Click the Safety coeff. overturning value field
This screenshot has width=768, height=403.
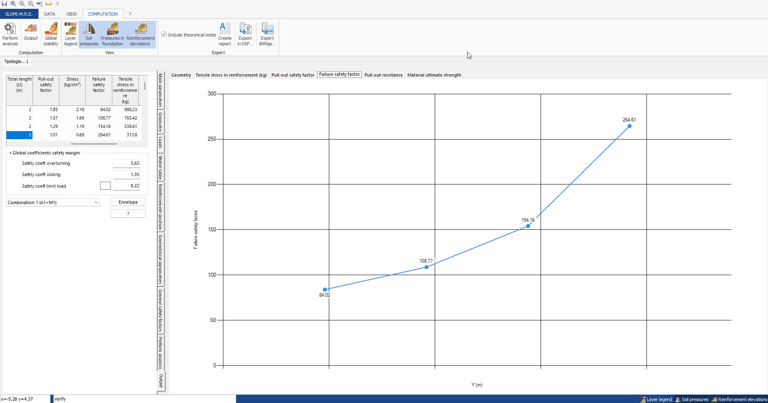127,163
